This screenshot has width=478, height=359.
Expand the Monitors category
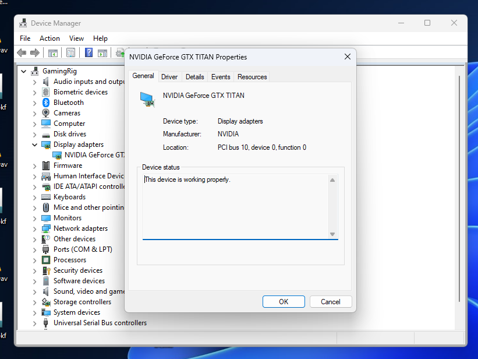tap(34, 219)
